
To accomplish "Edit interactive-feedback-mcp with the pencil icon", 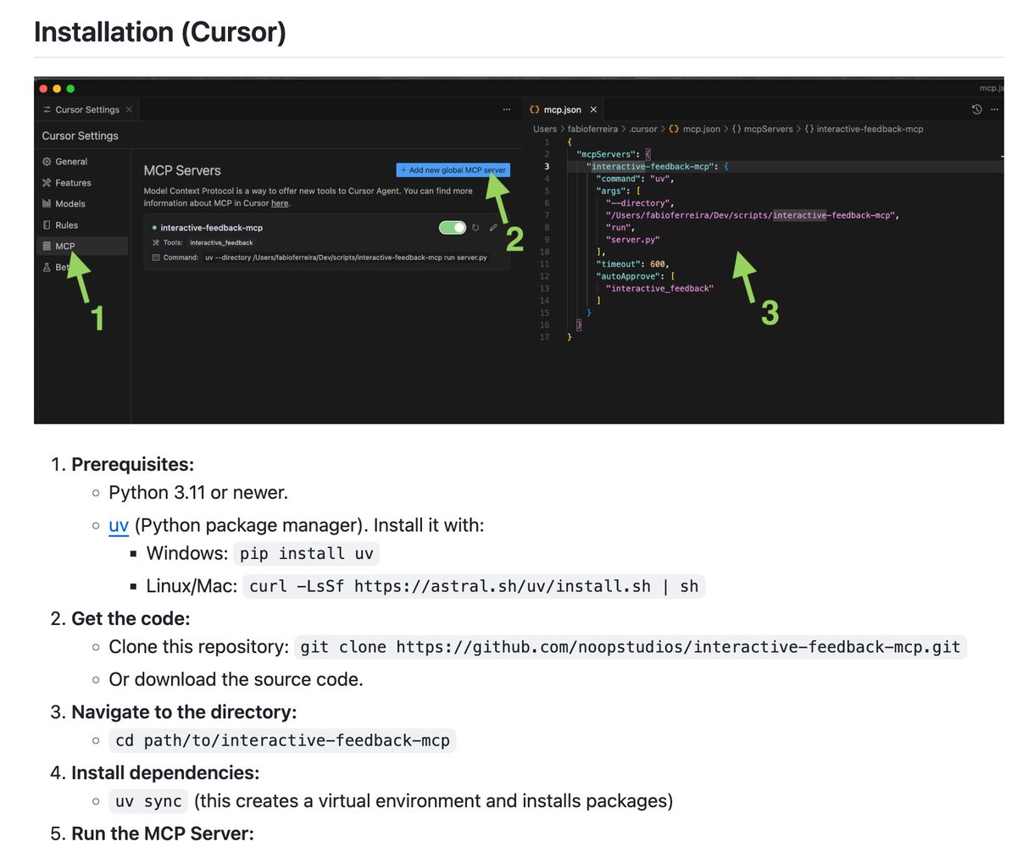I will click(x=494, y=227).
